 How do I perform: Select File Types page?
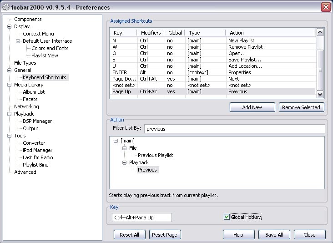(x=25, y=63)
